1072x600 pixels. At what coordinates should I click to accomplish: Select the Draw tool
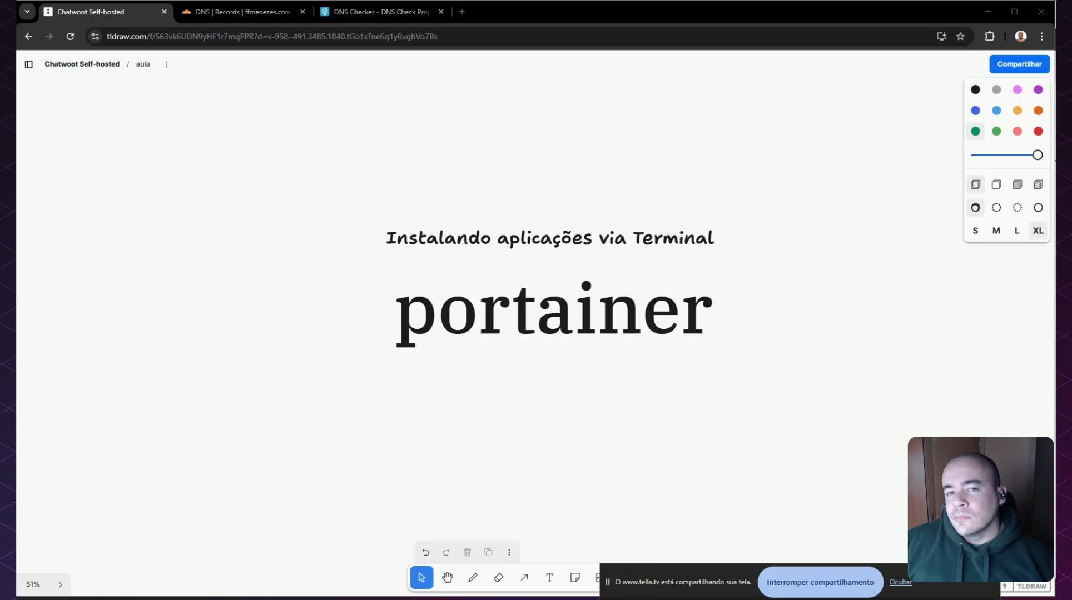click(x=473, y=577)
